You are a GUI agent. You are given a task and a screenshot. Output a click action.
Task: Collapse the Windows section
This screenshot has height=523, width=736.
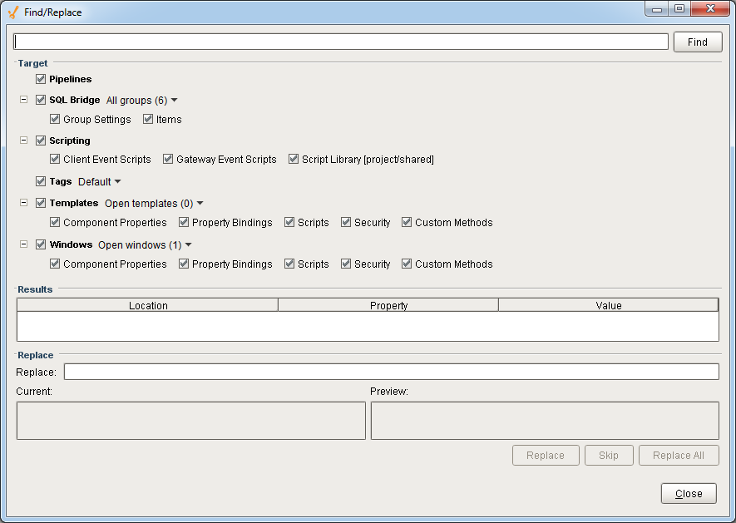(x=23, y=244)
